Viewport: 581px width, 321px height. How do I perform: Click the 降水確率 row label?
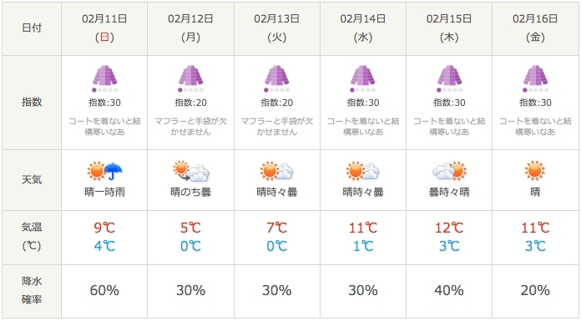(x=32, y=290)
